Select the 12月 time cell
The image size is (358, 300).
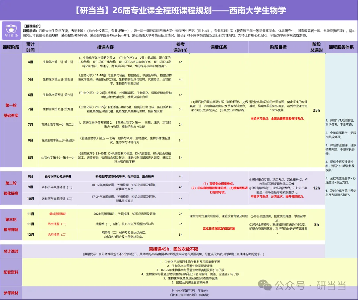pos(30,235)
